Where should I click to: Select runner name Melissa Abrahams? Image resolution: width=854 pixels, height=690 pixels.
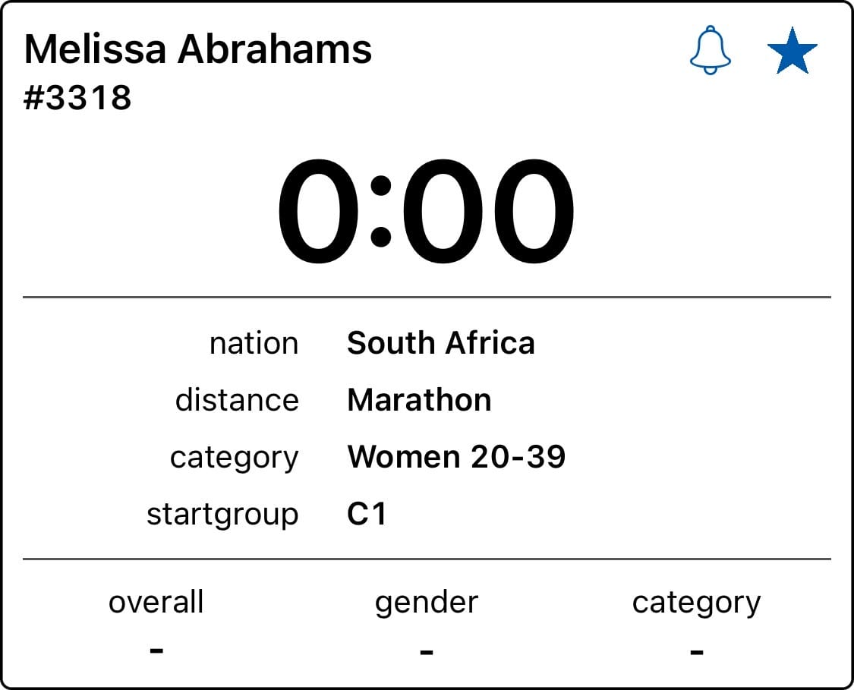[197, 49]
